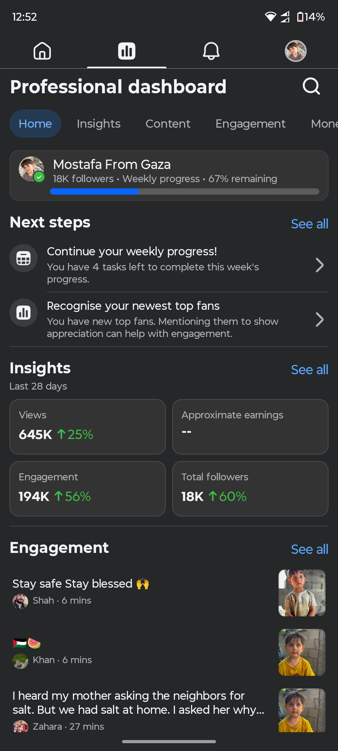The height and width of the screenshot is (751, 338).
Task: Select the Engagement tab
Action: 250,124
